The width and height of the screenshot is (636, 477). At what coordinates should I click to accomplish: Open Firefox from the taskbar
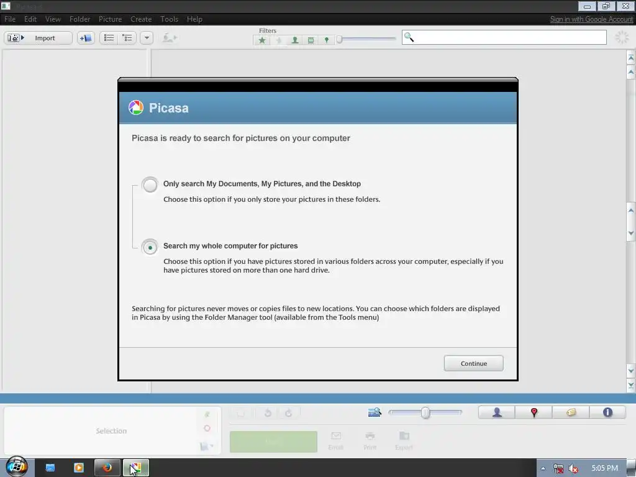pos(107,468)
